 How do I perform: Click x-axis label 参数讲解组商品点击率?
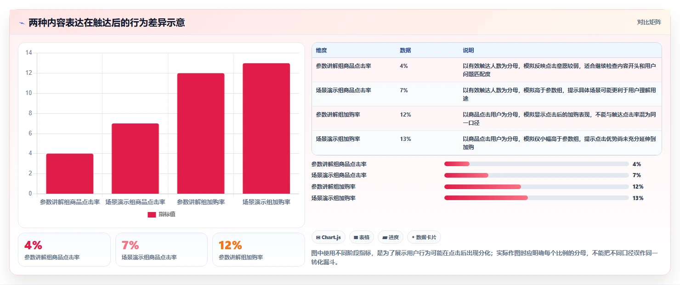click(x=70, y=202)
